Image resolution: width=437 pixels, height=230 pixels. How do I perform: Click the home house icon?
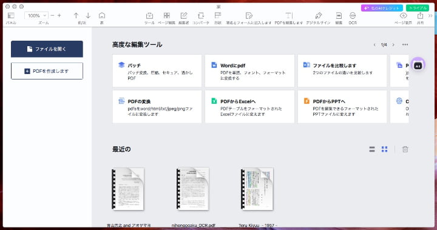pyautogui.click(x=102, y=16)
